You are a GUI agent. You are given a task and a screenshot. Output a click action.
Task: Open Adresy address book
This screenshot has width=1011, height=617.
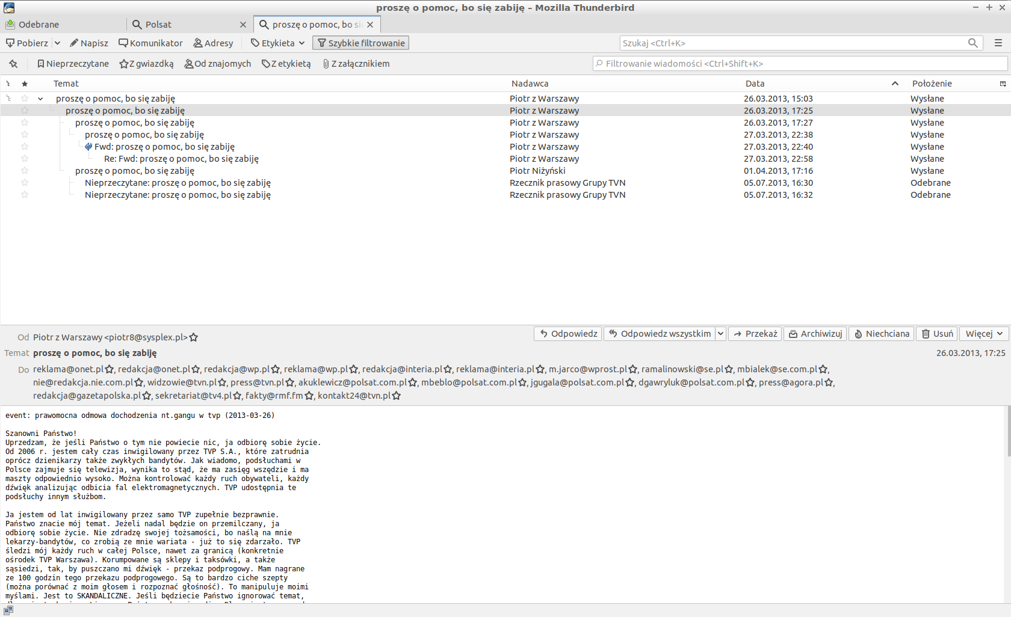[x=213, y=43]
